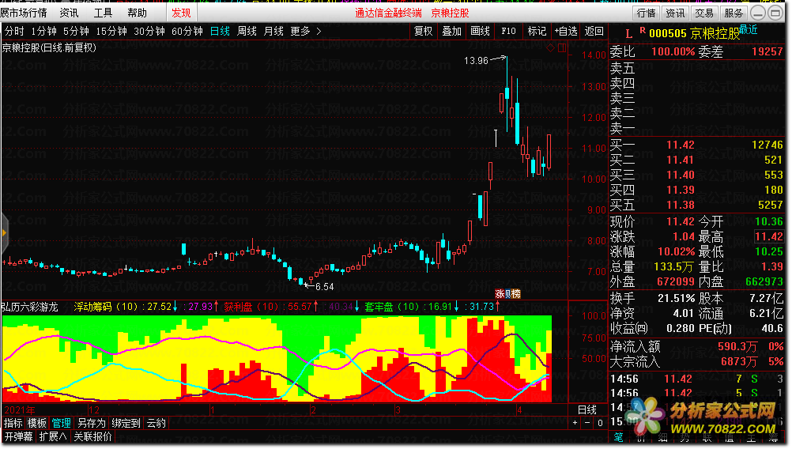Select the 买五 bid row at 11.38

[x=696, y=205]
